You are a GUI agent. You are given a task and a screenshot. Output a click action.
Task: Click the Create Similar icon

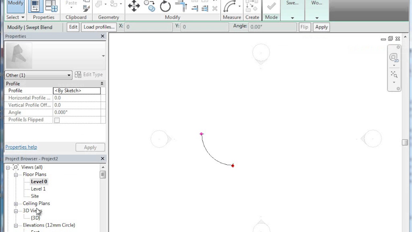click(x=252, y=6)
